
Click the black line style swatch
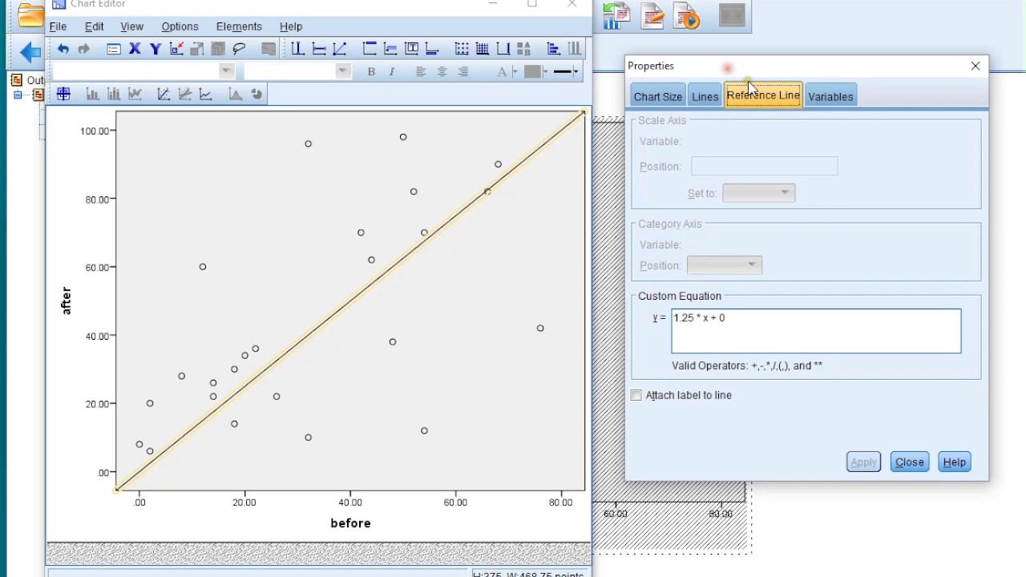[x=563, y=71]
